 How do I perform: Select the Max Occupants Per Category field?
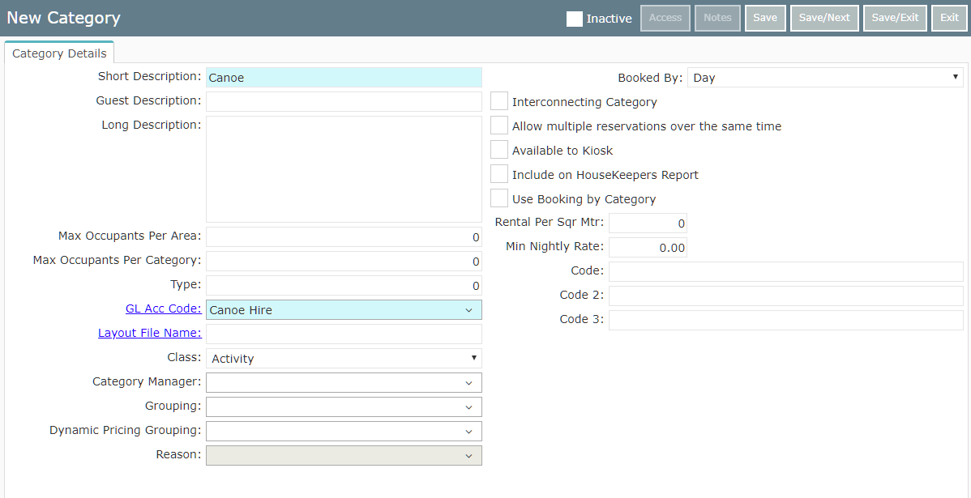click(x=344, y=261)
